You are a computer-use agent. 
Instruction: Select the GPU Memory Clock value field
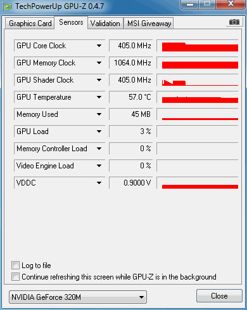tap(131, 63)
